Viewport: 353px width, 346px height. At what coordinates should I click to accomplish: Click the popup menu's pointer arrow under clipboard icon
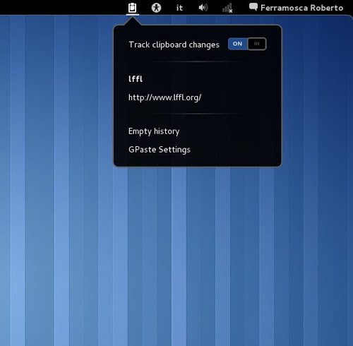(133, 21)
